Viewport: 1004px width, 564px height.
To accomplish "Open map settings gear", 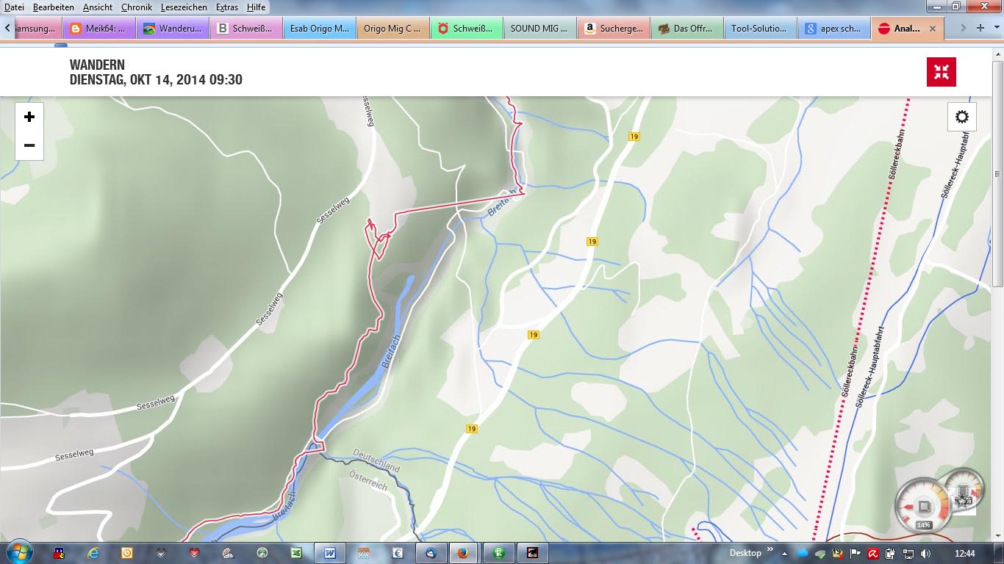I will coord(961,117).
